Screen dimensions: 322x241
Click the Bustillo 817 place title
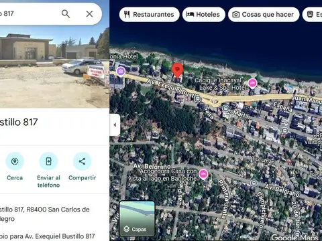pos(19,123)
